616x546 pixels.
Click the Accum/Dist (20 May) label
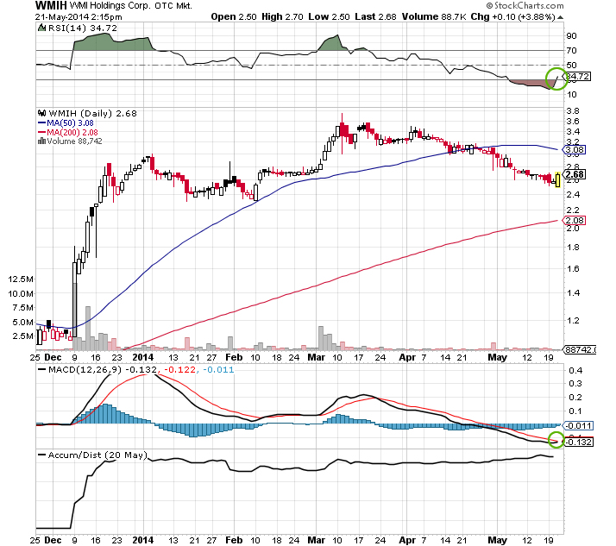pos(97,455)
